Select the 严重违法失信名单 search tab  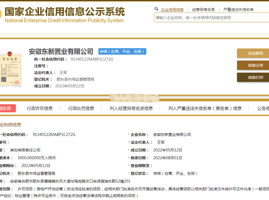[238, 10]
